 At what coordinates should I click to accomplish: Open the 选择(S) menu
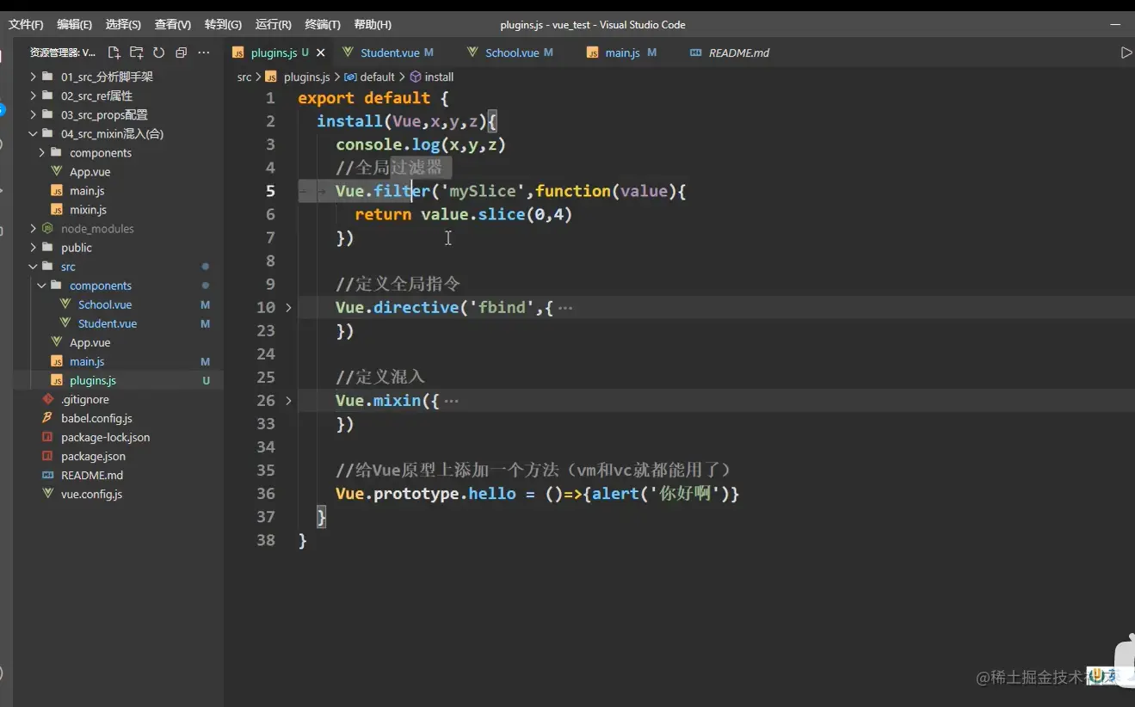point(123,24)
